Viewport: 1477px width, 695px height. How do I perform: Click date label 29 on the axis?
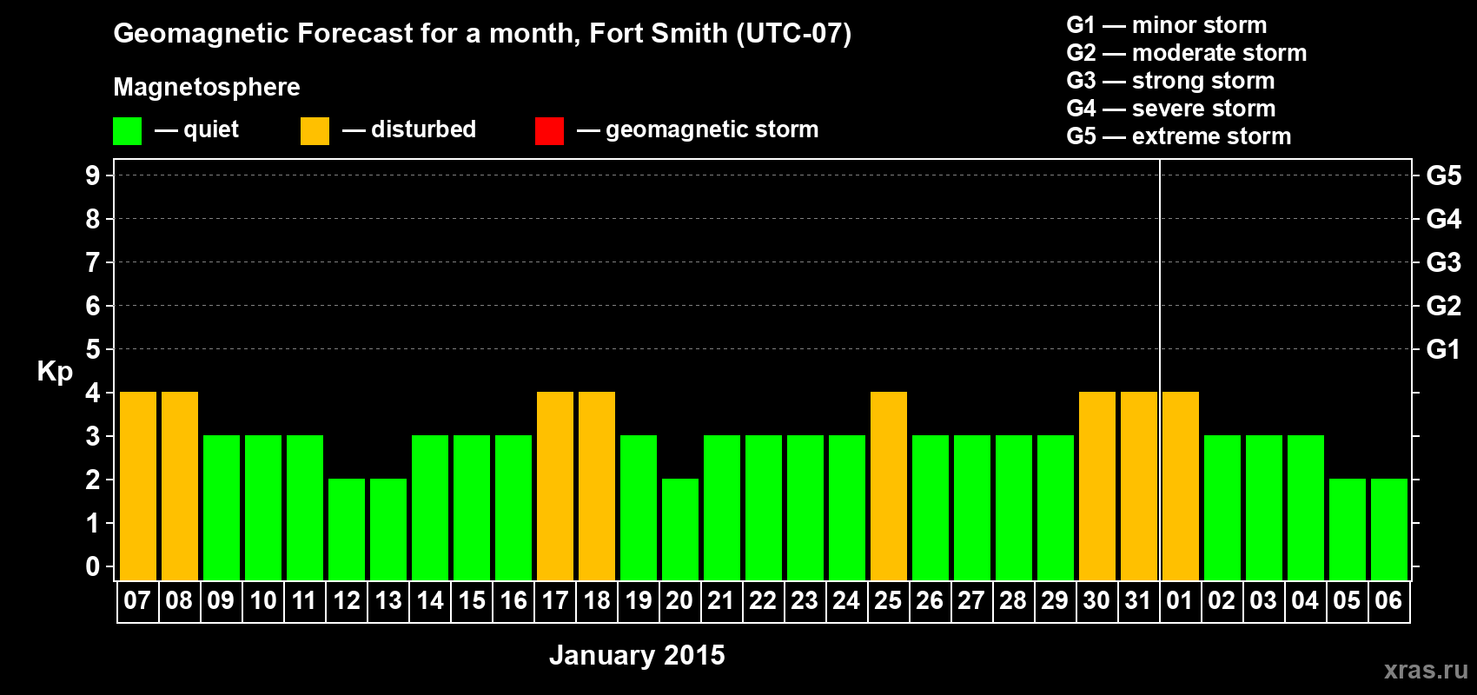coord(1055,600)
